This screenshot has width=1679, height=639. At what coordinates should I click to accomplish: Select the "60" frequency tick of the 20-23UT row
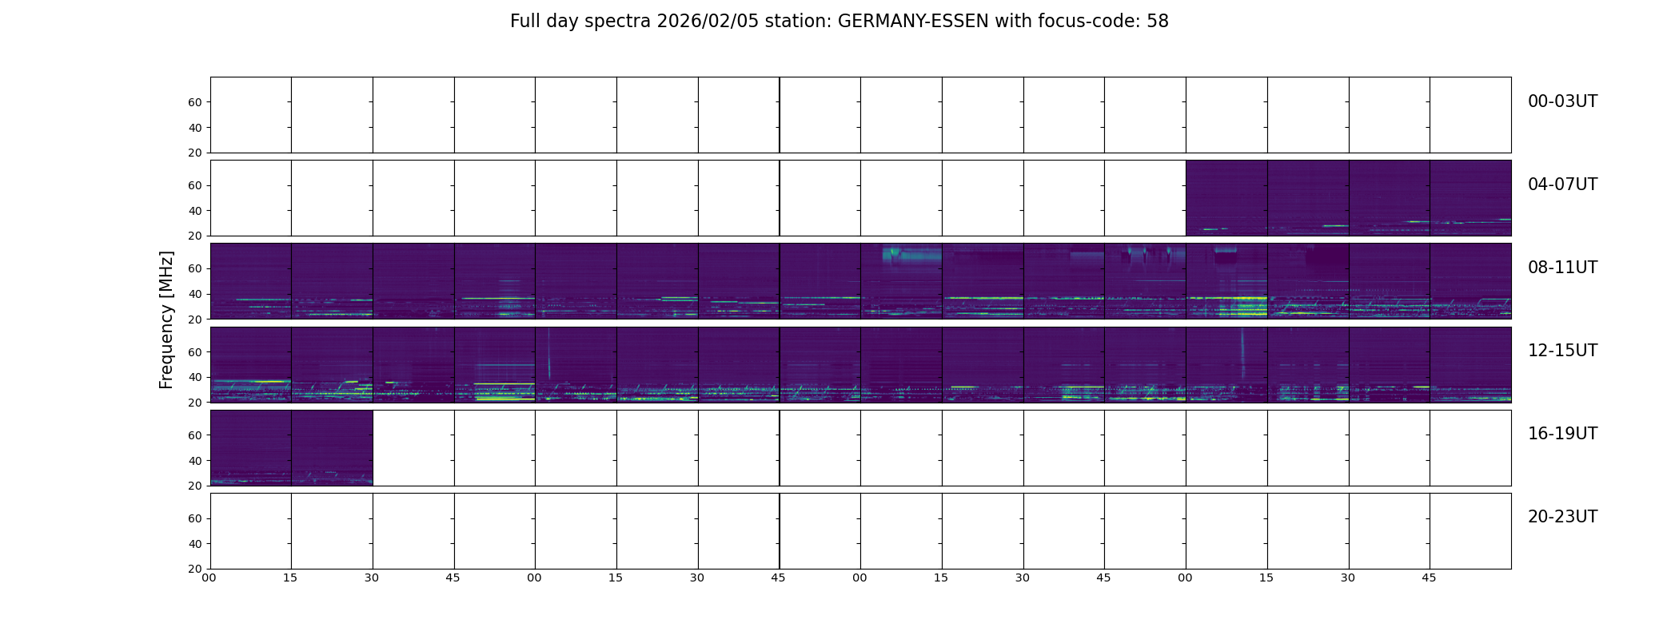[195, 518]
